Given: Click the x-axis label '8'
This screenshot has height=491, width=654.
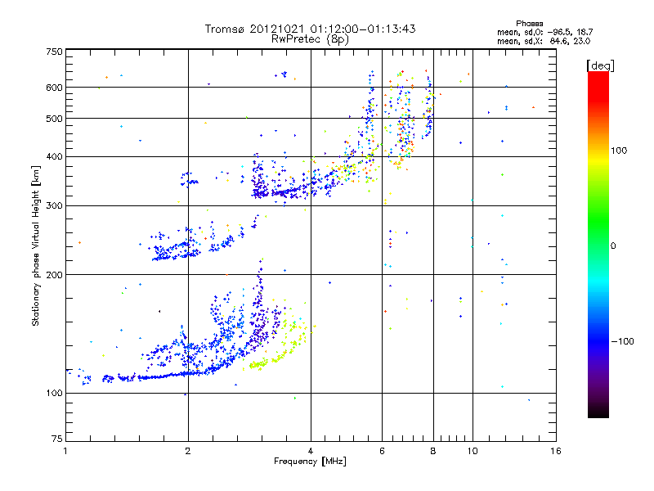Looking at the screenshot, I should [x=433, y=451].
